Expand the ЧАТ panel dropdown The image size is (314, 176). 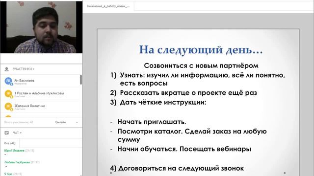(21, 133)
